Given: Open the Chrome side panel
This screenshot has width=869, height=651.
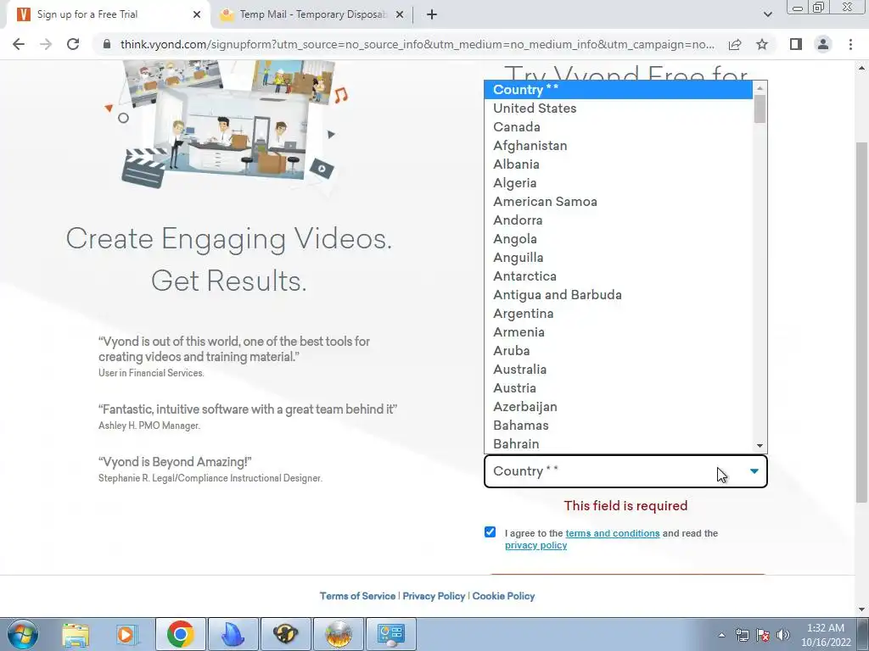Looking at the screenshot, I should (796, 44).
